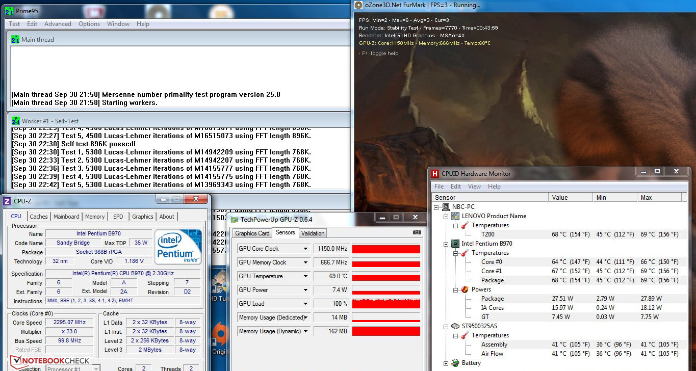Click the thermometer icon under Intel Pentium B970
Screen dimensions: 696x371
click(x=465, y=253)
